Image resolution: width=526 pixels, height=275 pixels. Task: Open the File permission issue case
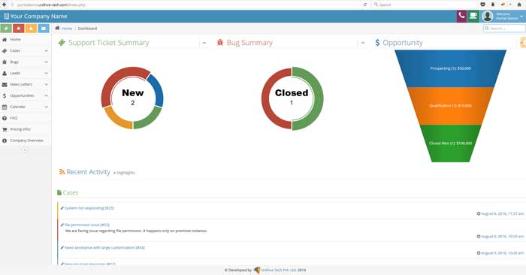pos(86,225)
